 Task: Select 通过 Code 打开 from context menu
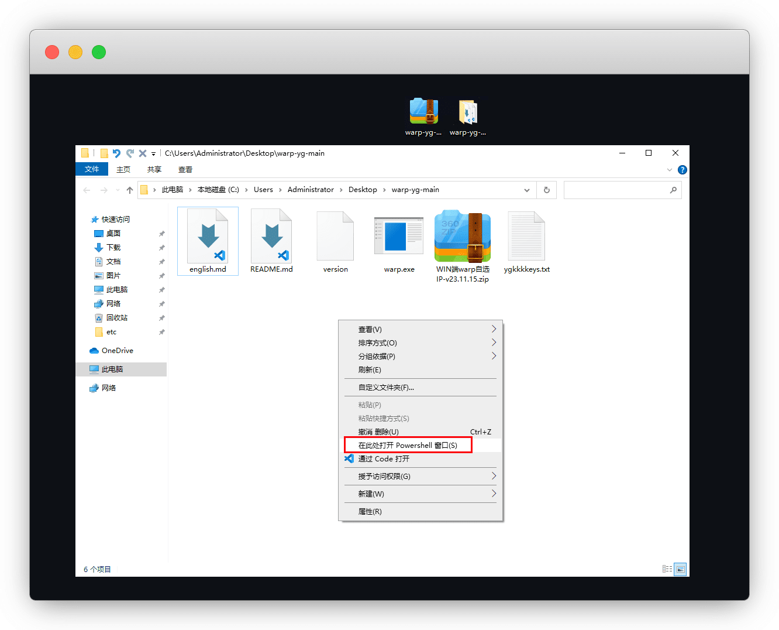384,458
